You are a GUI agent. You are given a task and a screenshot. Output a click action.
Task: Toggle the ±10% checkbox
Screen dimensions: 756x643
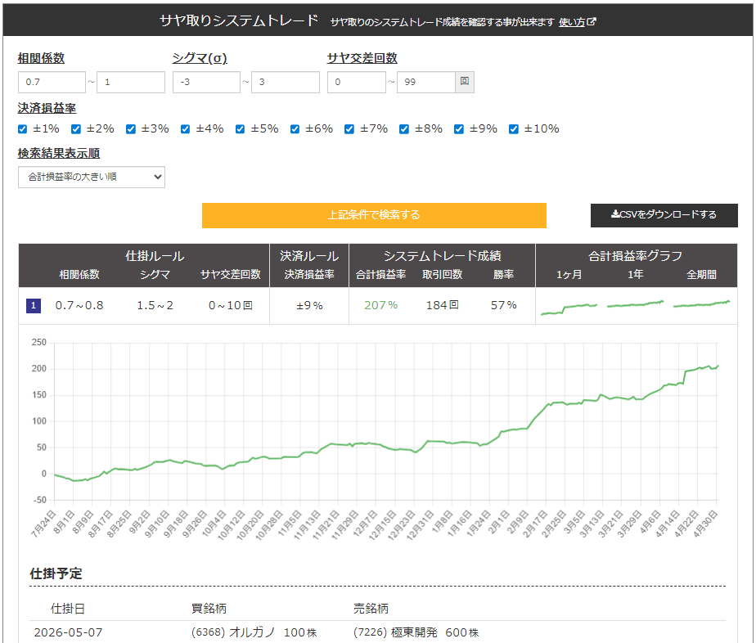point(514,128)
